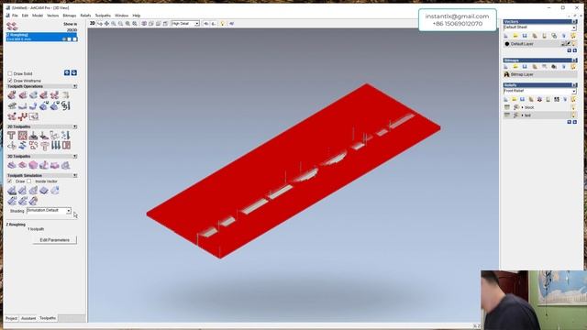The image size is (587, 330).
Task: Click the last icon in Toolpath Simulation bottom row
Action: [x=33, y=201]
